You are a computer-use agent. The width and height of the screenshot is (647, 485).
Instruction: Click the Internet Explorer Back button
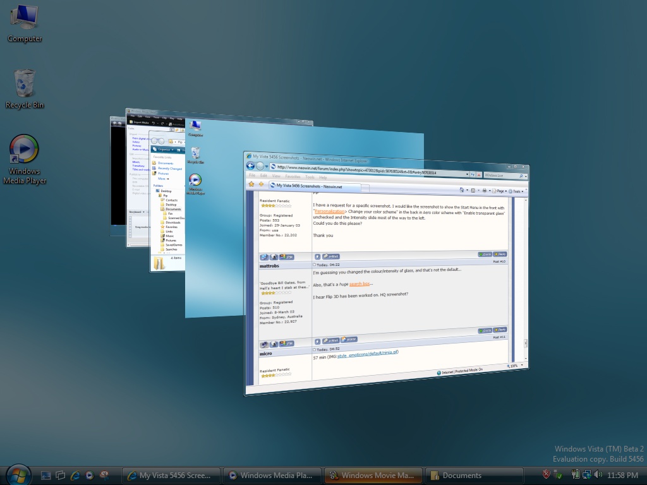250,165
